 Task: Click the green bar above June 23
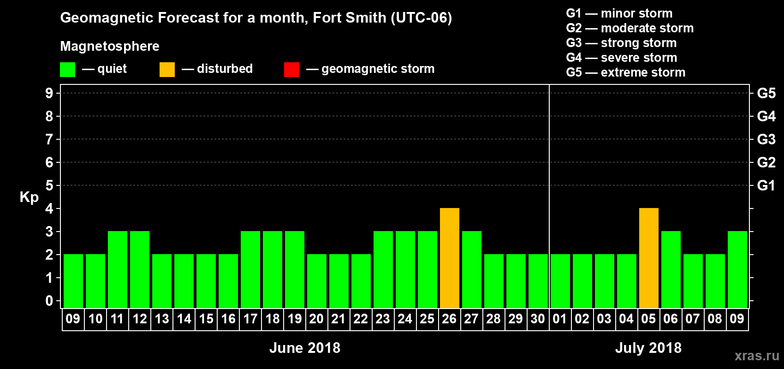[383, 269]
